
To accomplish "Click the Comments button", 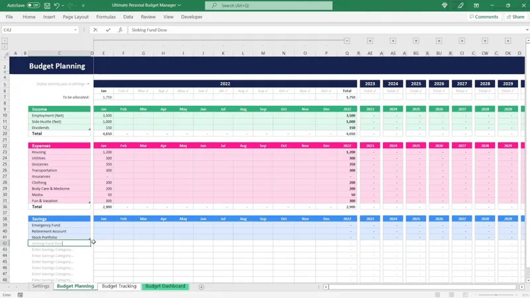I will (x=484, y=17).
